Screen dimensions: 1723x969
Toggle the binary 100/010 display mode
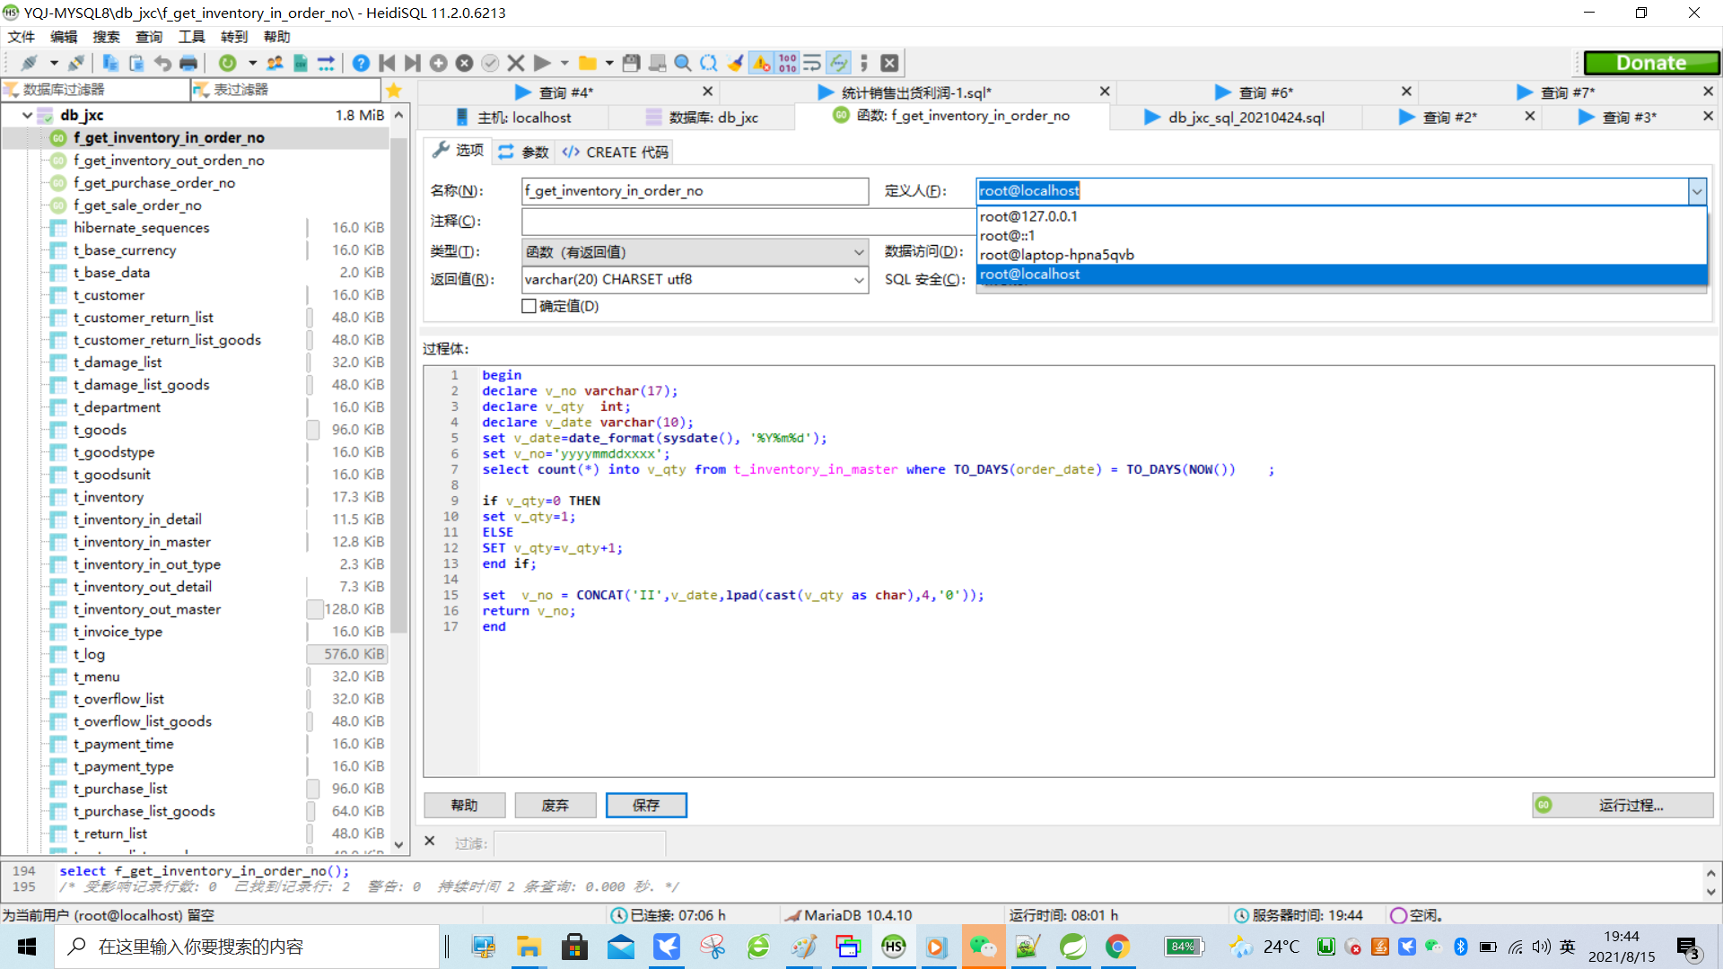pos(787,63)
